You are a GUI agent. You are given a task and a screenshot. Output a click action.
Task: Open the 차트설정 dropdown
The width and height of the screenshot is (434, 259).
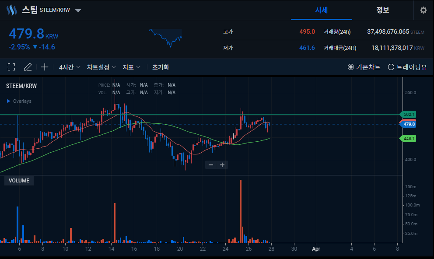coord(101,67)
